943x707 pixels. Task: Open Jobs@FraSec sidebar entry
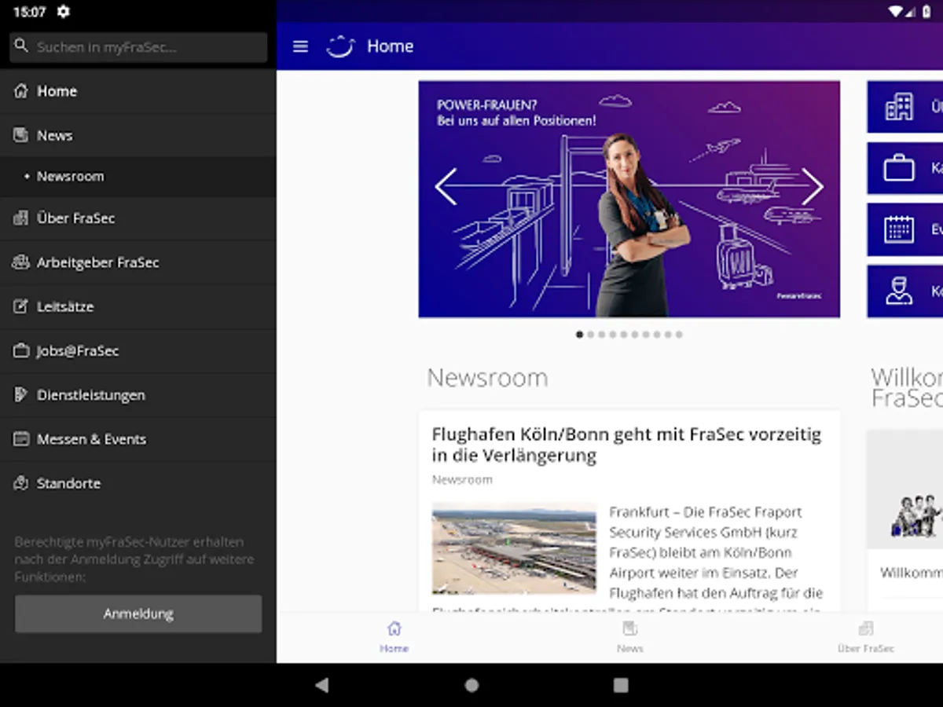[x=138, y=351]
